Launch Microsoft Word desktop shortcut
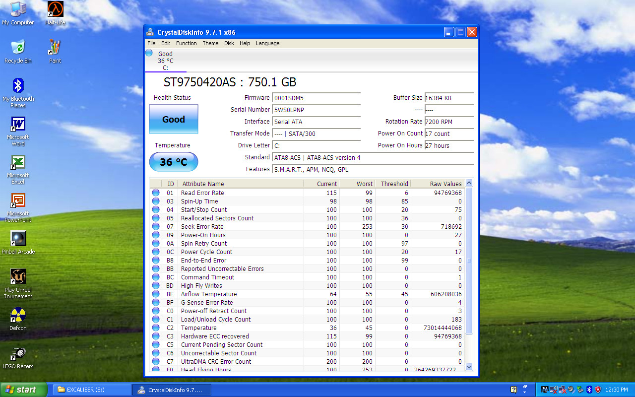Image resolution: width=635 pixels, height=397 pixels. click(x=18, y=131)
